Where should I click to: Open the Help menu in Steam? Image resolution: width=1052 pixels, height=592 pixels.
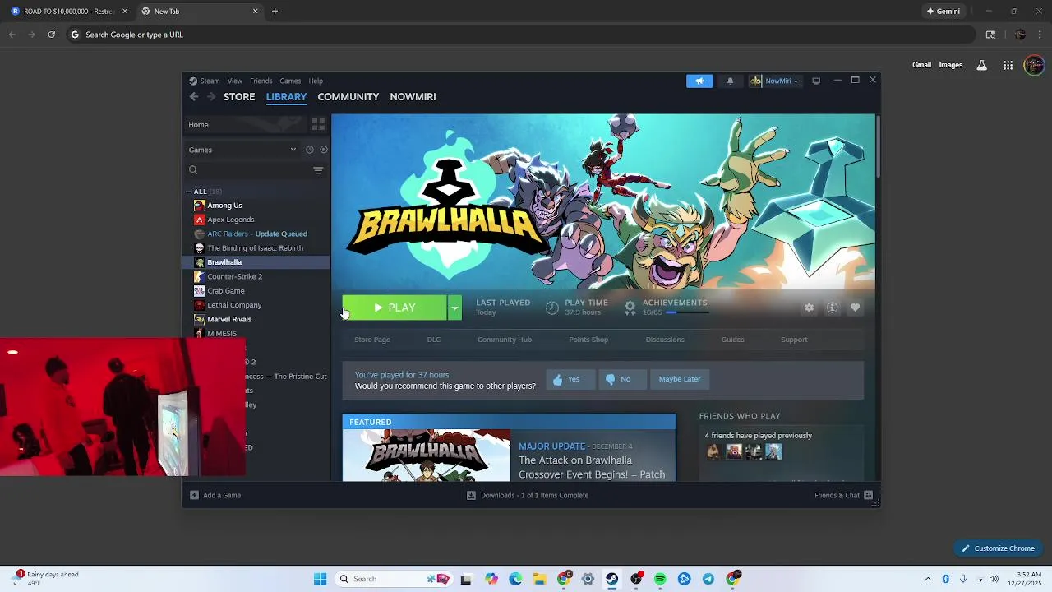(316, 81)
